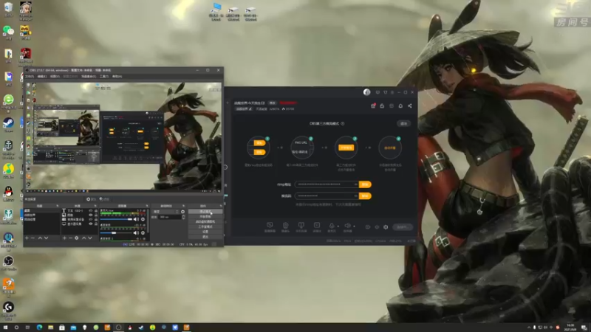The image size is (591, 332).
Task: Pop out the Sources dock panel
Action: coord(95,206)
